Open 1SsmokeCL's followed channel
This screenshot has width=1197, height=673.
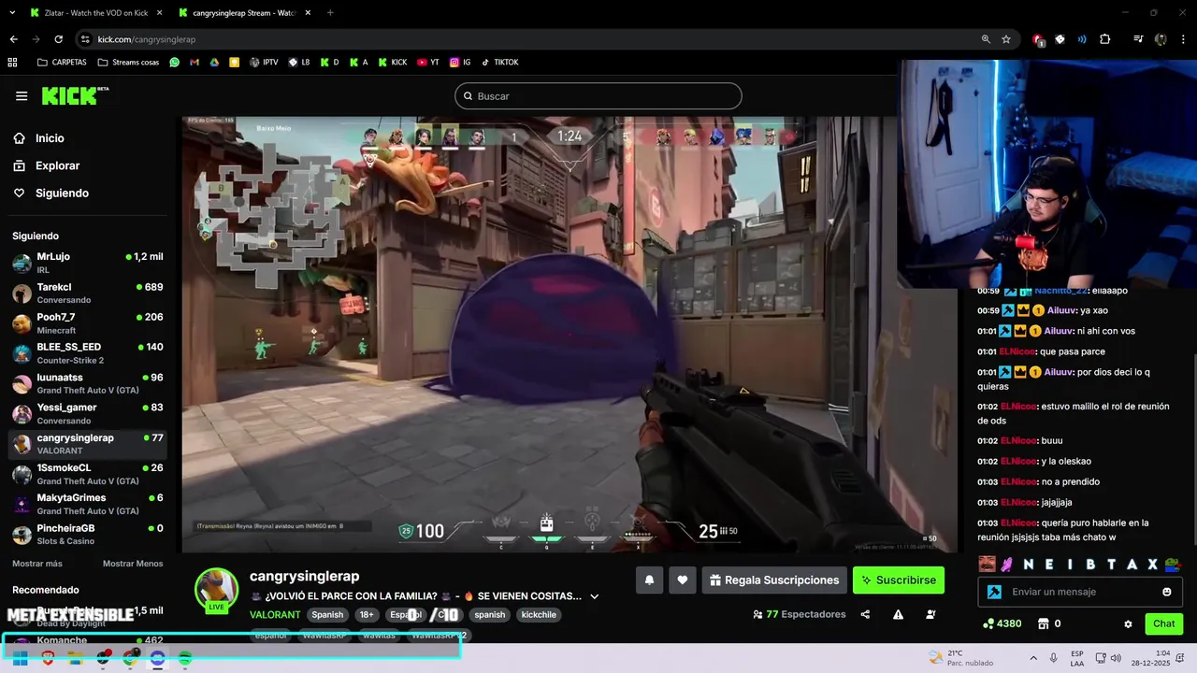(88, 474)
